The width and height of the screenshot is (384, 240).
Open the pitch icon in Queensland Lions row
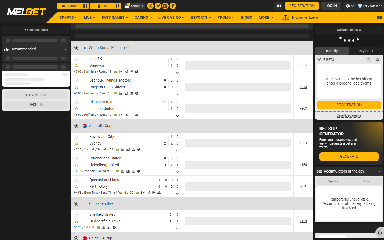(138, 193)
